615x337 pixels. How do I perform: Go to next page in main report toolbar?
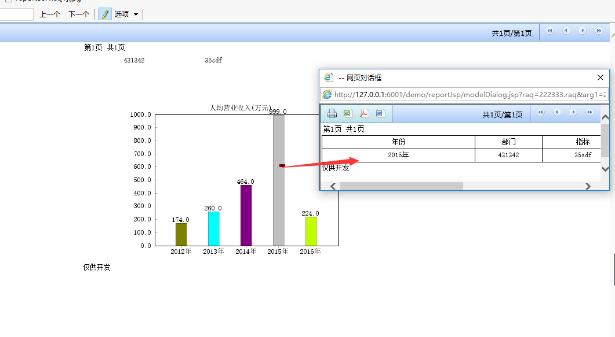583,31
